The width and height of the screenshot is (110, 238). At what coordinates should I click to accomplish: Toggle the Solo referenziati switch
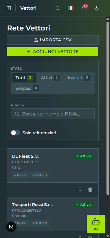tap(16, 133)
